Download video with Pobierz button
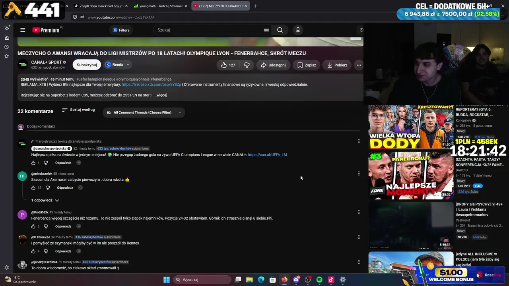This screenshot has width=509, height=286. [x=337, y=65]
